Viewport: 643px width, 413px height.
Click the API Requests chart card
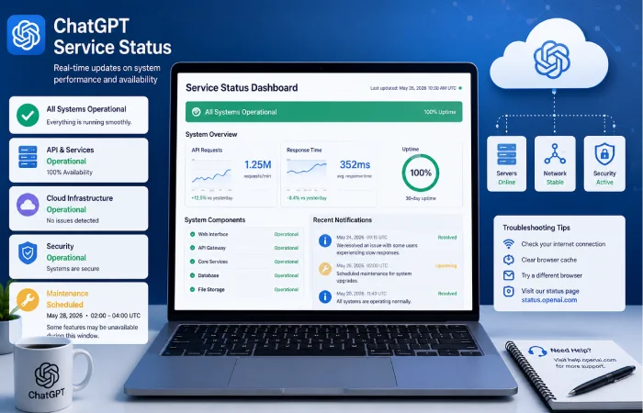tap(231, 174)
